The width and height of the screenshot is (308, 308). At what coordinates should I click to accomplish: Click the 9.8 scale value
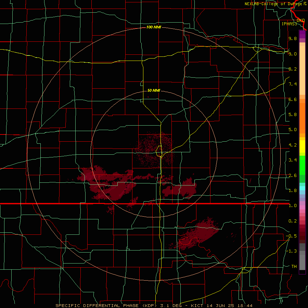(293, 38)
